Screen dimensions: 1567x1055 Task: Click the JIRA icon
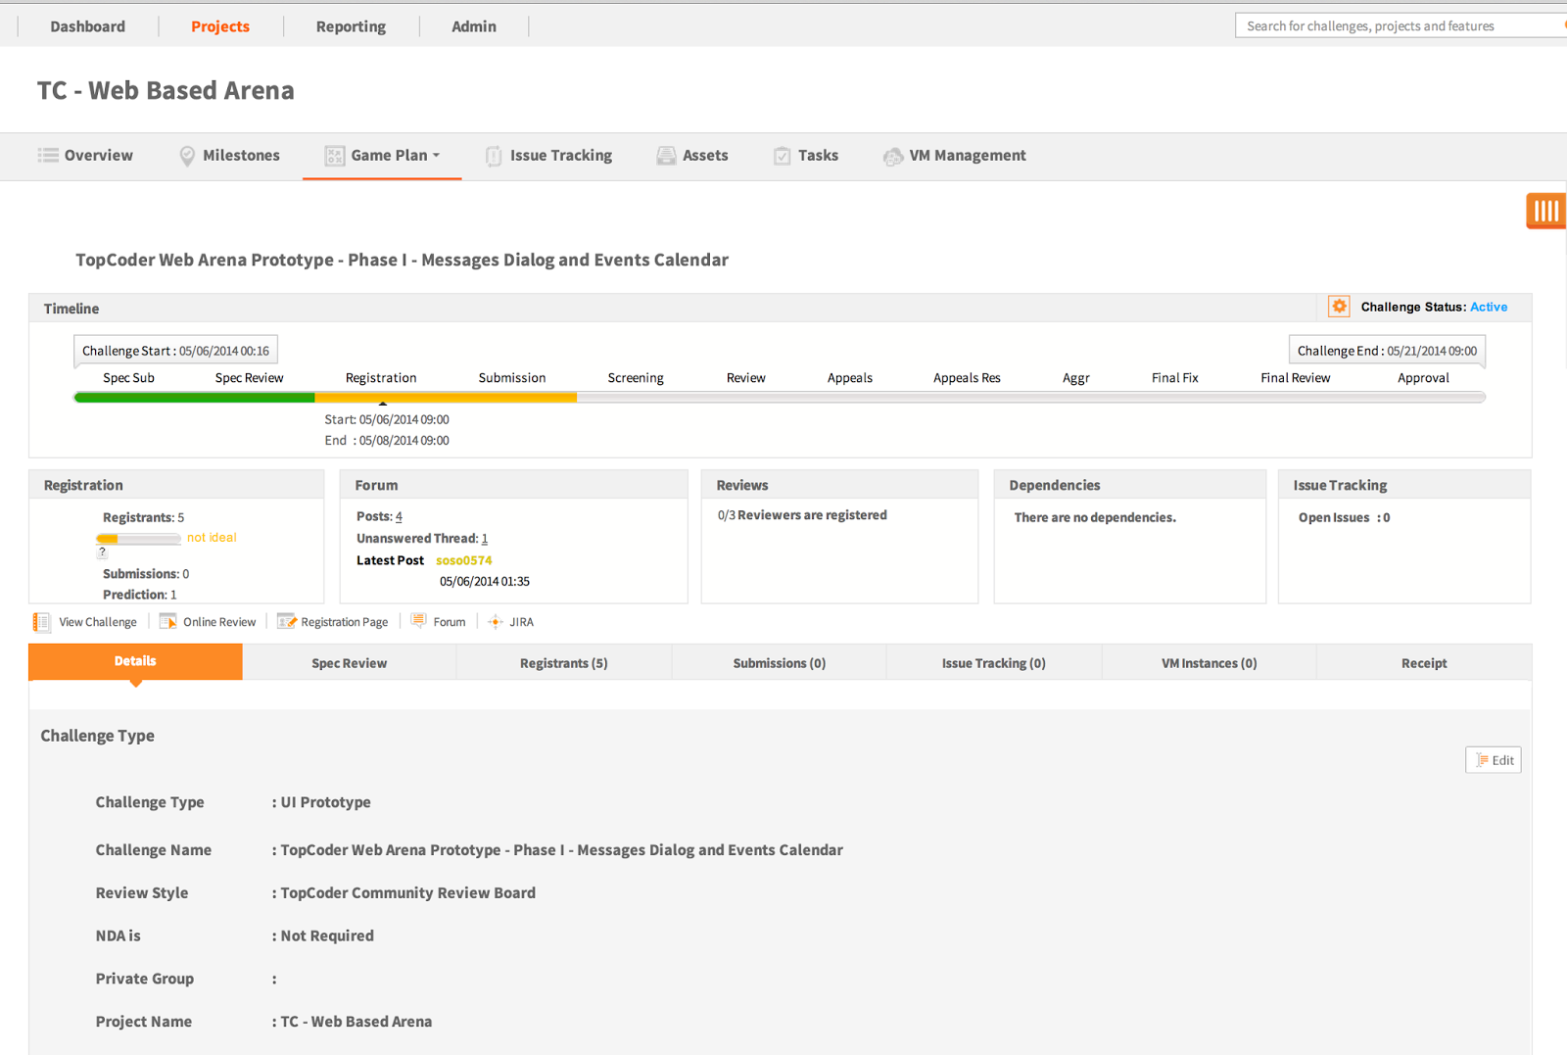coord(496,622)
